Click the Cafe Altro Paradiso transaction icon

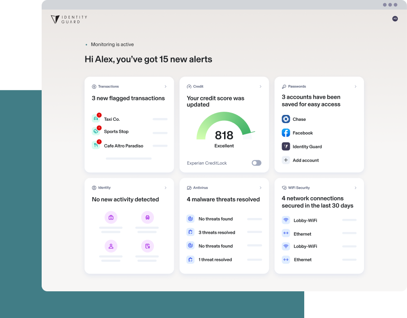click(x=96, y=145)
